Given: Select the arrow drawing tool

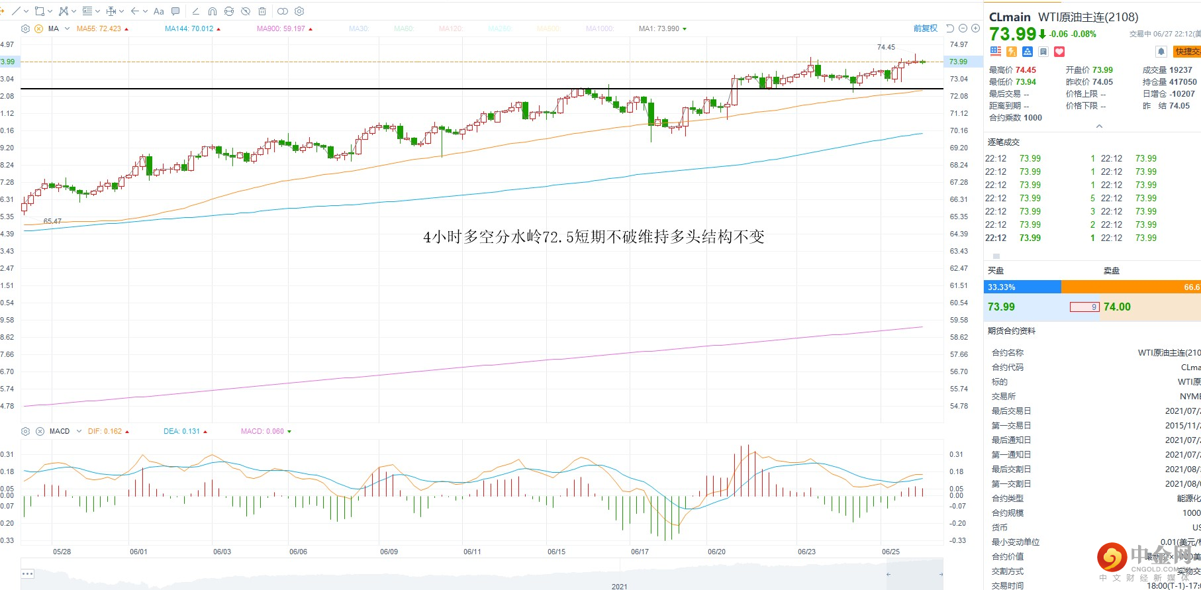Looking at the screenshot, I should pos(135,11).
